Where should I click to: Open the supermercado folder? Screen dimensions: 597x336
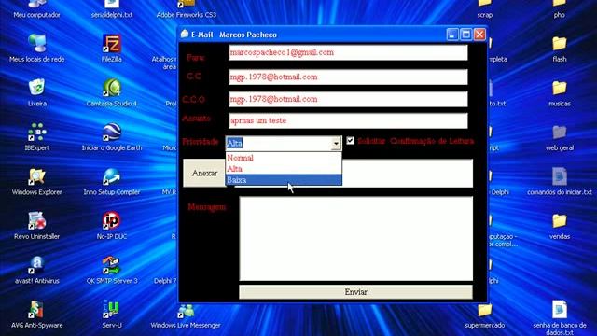pos(485,315)
